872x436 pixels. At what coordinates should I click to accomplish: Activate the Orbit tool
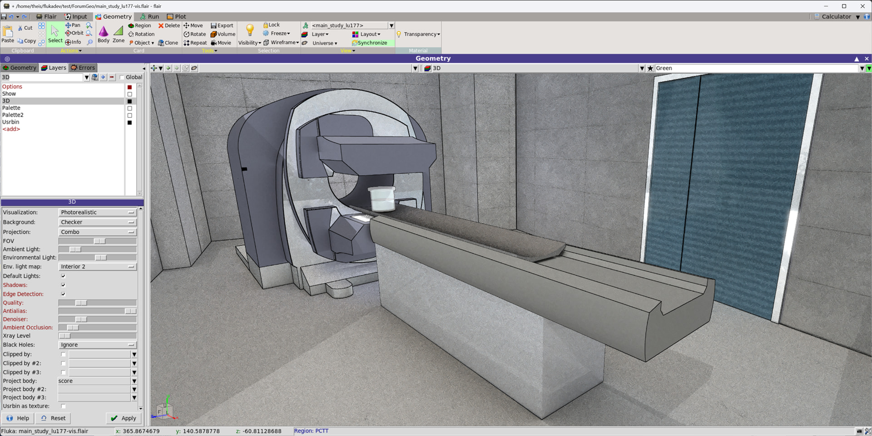(74, 33)
